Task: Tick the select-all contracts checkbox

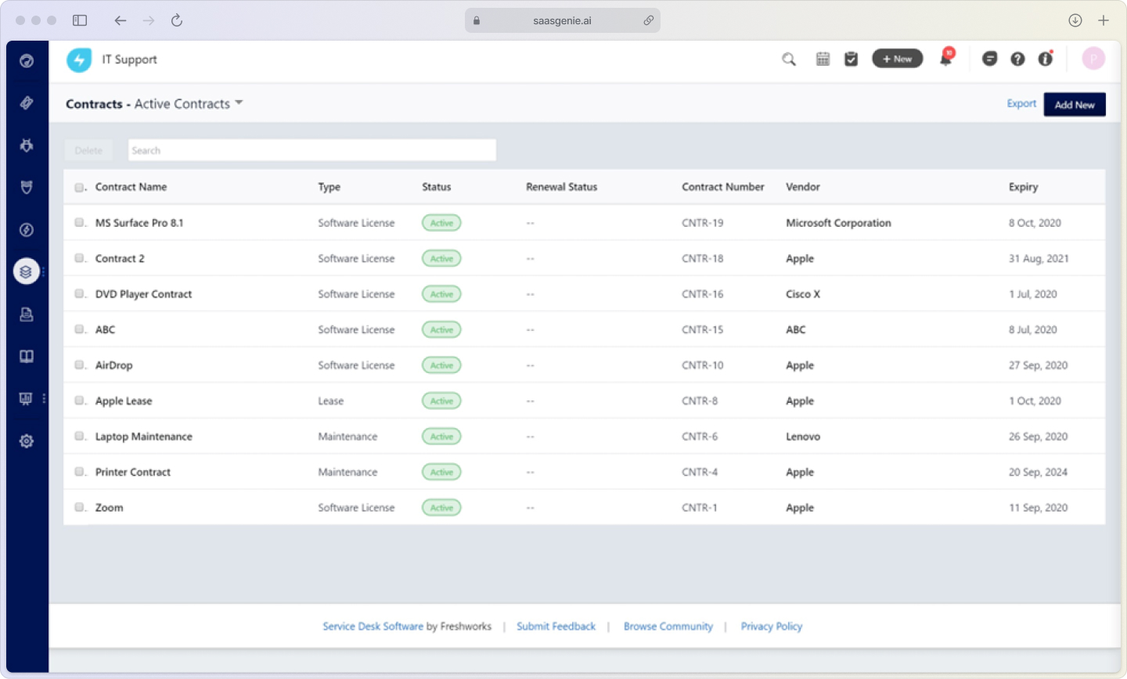Action: [x=79, y=188]
